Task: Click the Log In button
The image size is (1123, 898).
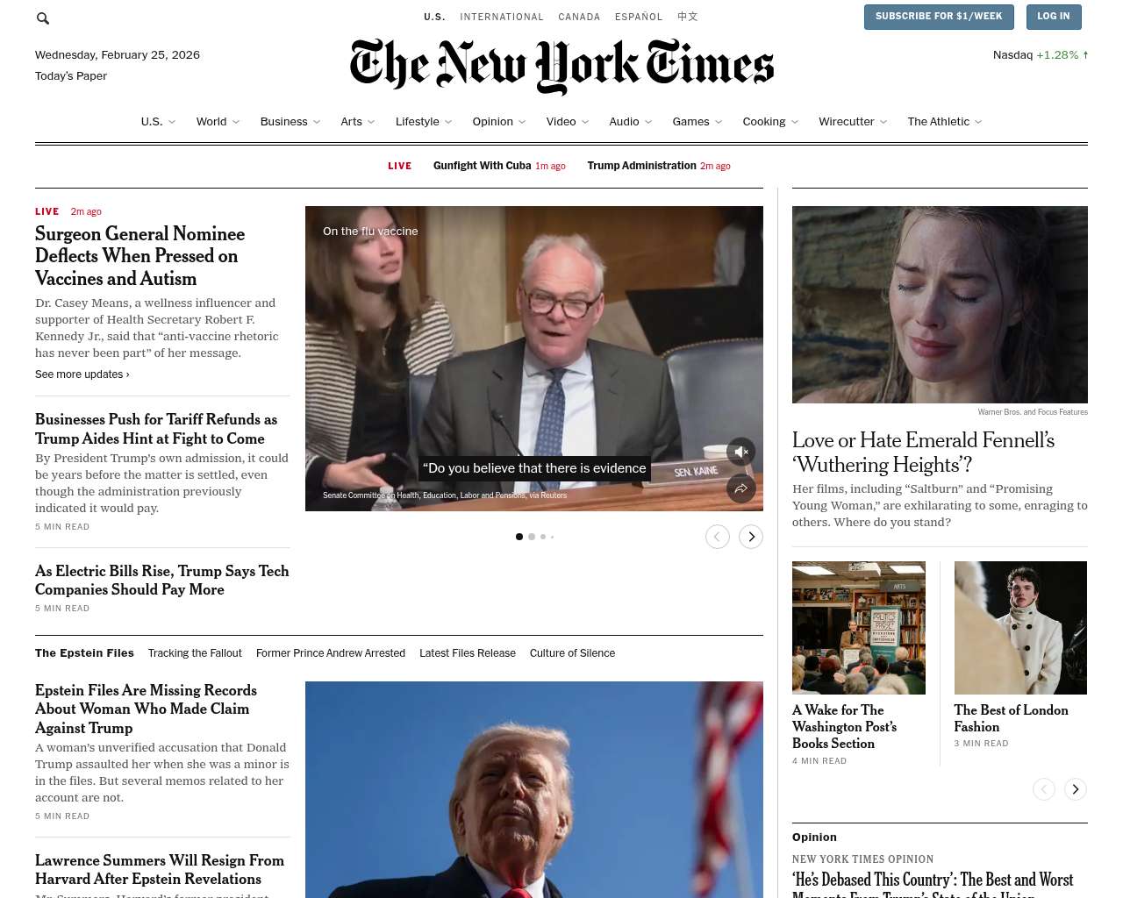Action: pos(1053,17)
